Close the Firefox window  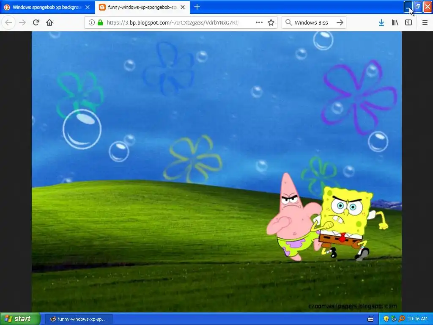point(428,7)
